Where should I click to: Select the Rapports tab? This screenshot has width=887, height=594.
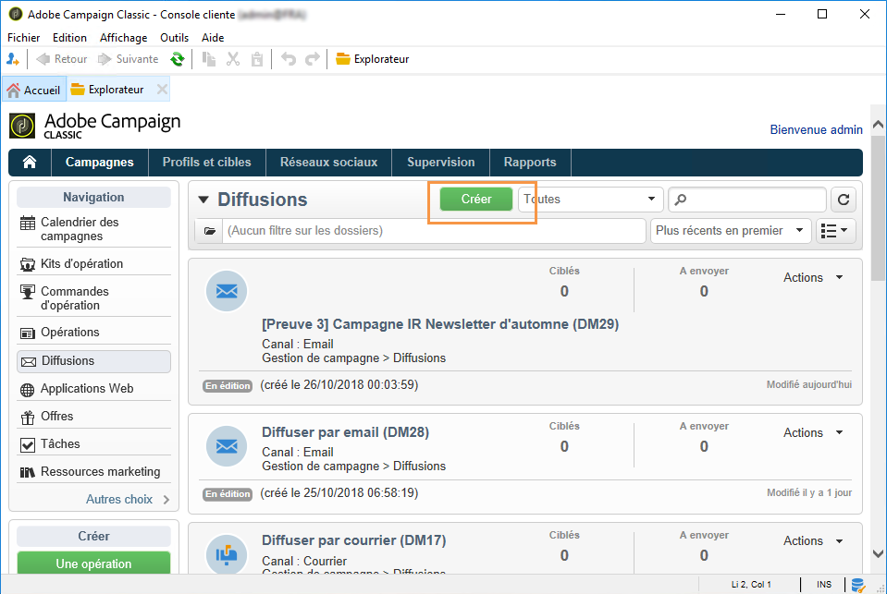530,163
